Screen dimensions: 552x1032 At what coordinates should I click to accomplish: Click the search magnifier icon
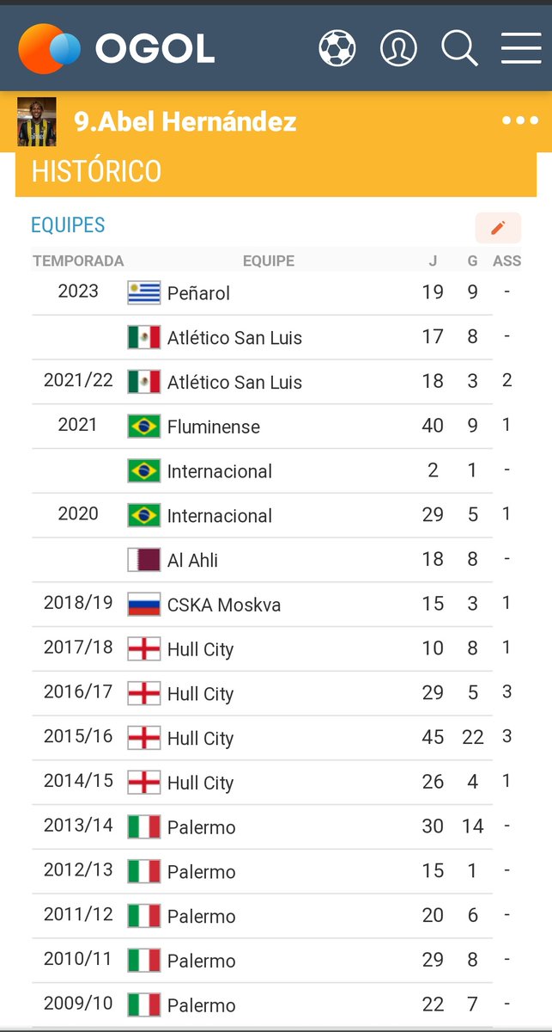click(459, 48)
